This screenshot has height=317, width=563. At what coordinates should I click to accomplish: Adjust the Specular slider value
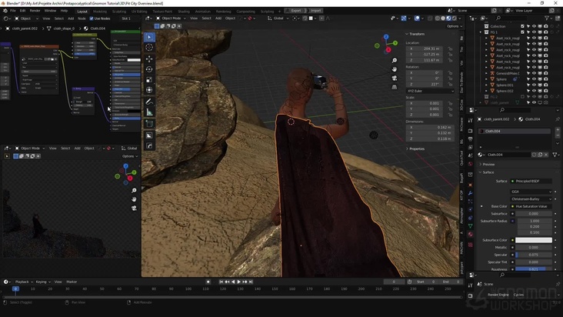534,255
